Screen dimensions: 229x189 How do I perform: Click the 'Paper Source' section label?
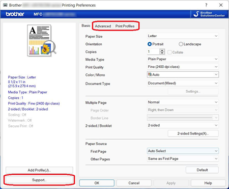(x=96, y=144)
